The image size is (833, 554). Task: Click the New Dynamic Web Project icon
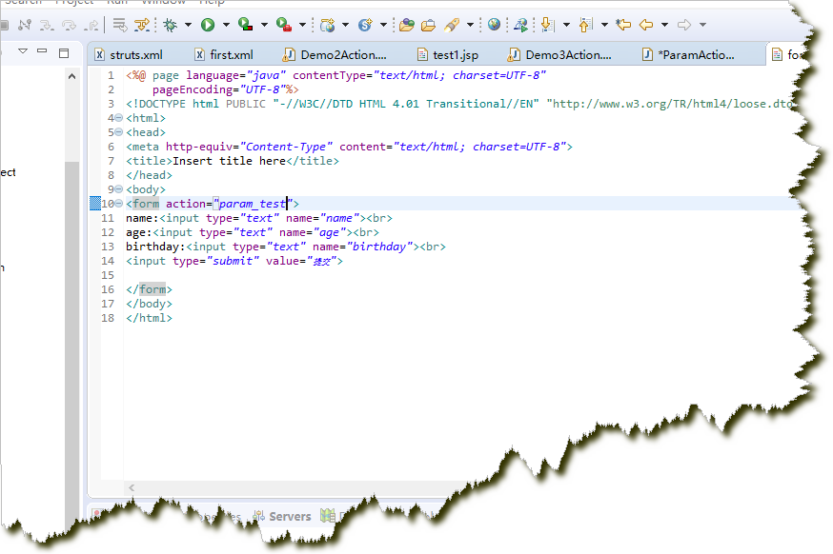coord(327,25)
